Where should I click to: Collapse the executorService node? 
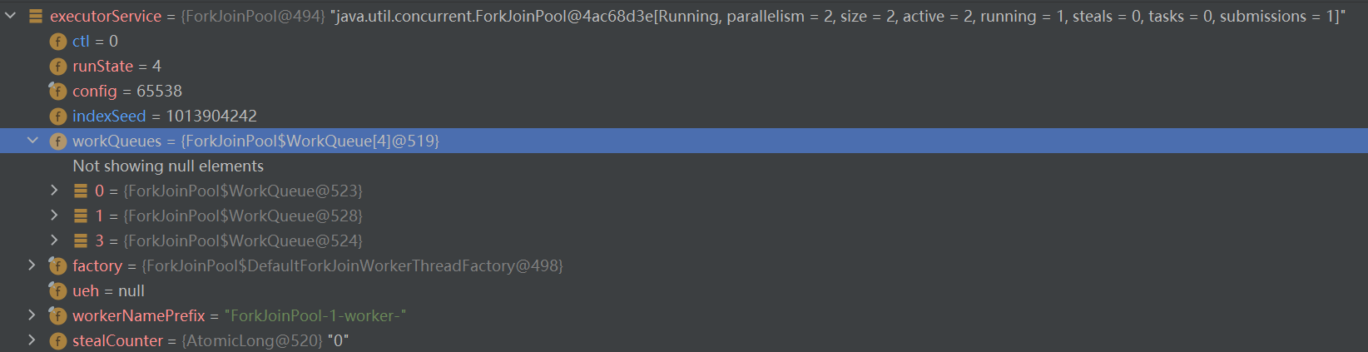point(11,16)
